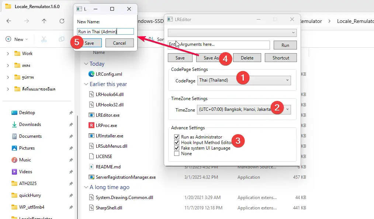This screenshot has width=374, height=219.
Task: Open Pictures in quick access
Action: pos(27,148)
